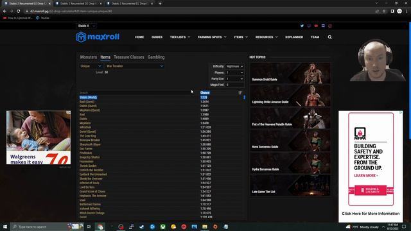Click the pink NFPA ad button

click(371, 191)
